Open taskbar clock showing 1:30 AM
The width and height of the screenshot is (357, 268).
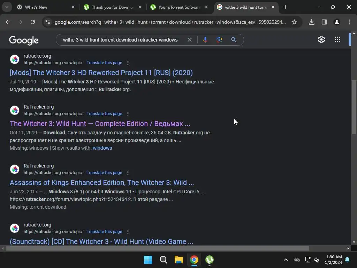tap(334, 260)
